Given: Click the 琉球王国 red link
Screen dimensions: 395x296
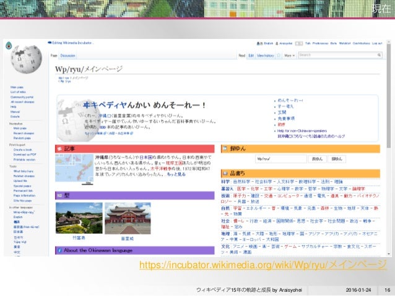Looking at the screenshot, I should [174, 163].
